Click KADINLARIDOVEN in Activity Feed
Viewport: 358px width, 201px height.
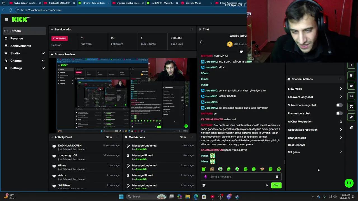tap(70, 145)
